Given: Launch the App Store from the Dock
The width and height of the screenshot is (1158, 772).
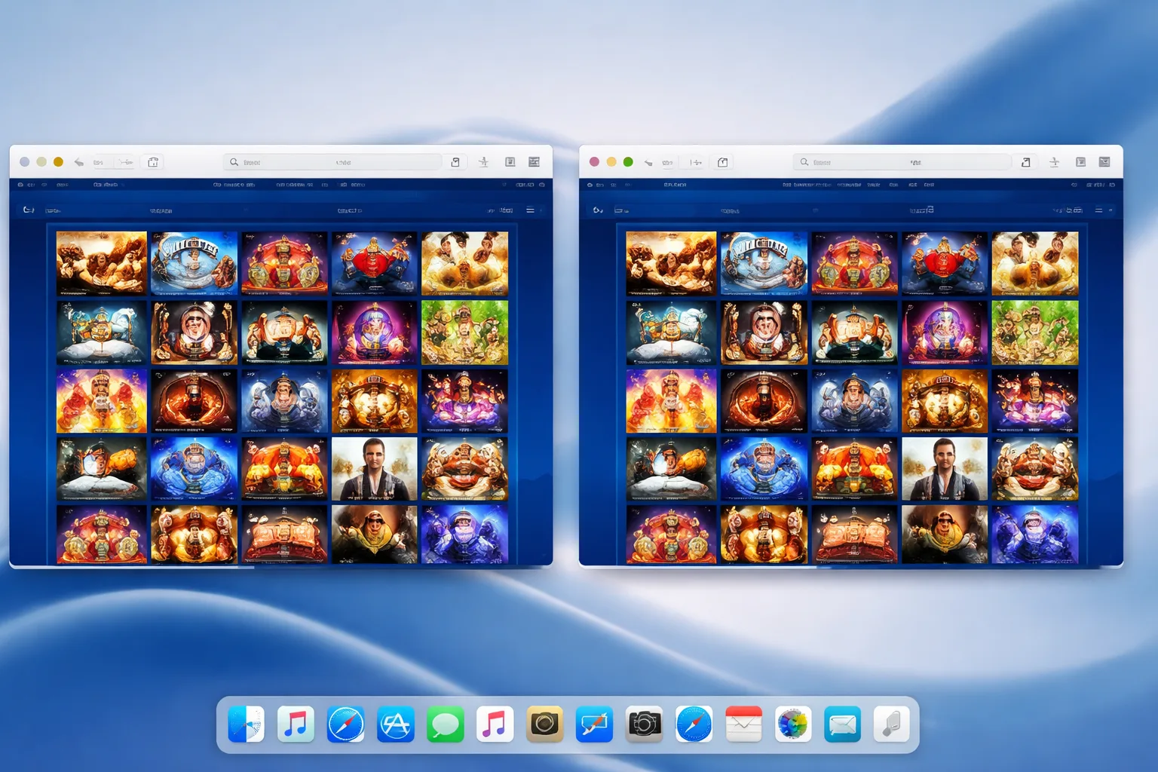Looking at the screenshot, I should pyautogui.click(x=395, y=725).
